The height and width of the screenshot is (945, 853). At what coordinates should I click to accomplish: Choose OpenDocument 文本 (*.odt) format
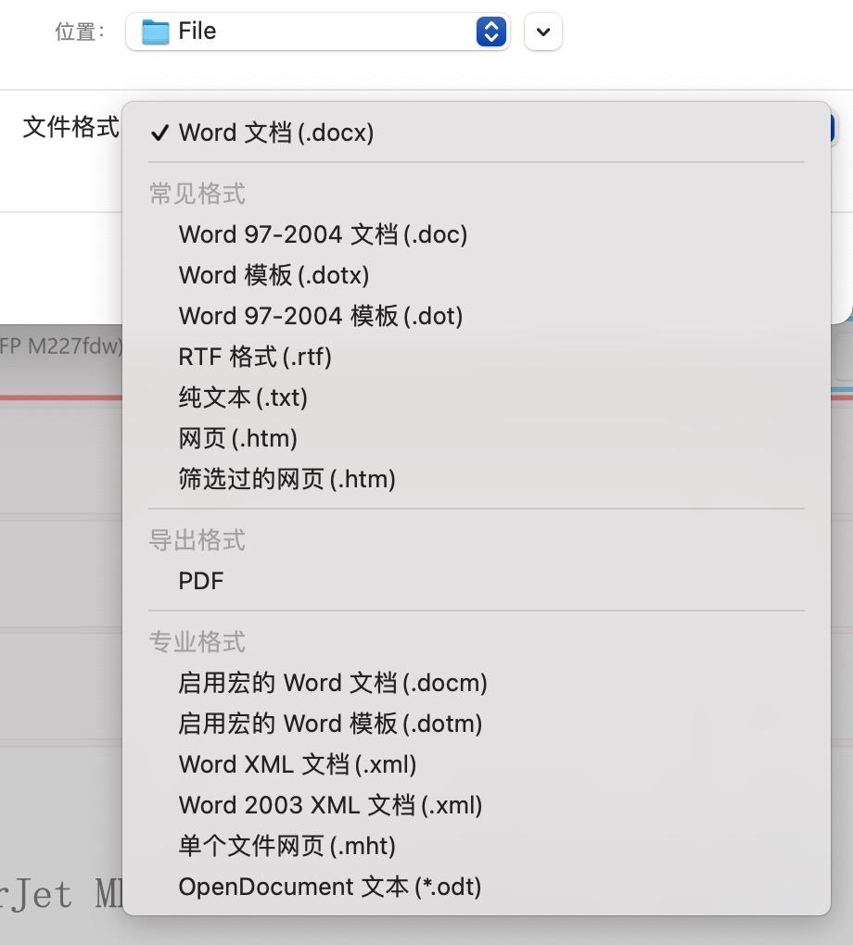coord(330,887)
